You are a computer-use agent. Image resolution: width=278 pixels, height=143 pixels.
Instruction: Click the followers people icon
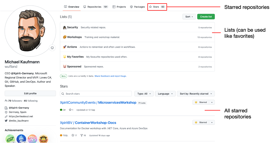6,101
